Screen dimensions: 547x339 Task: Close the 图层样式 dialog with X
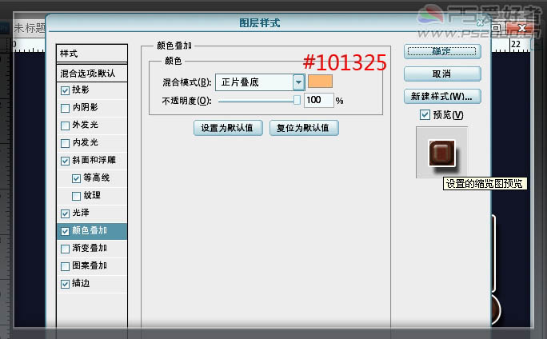[x=480, y=22]
